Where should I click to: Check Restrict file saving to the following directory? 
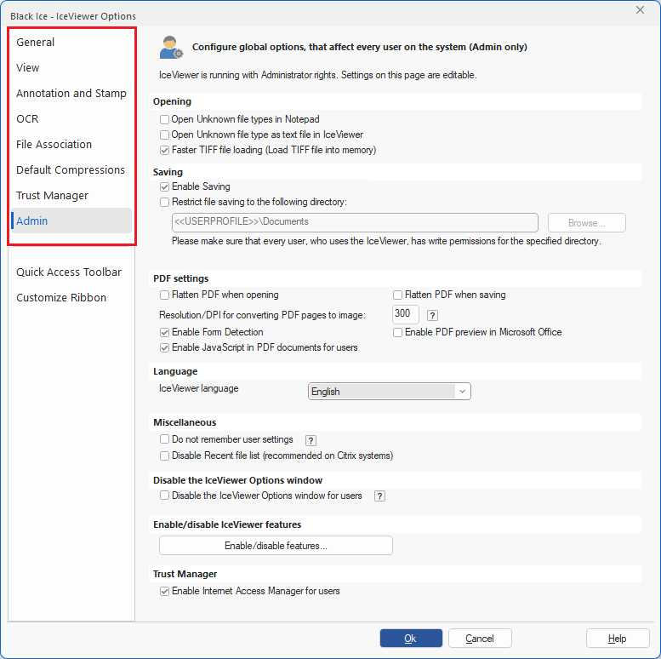164,202
